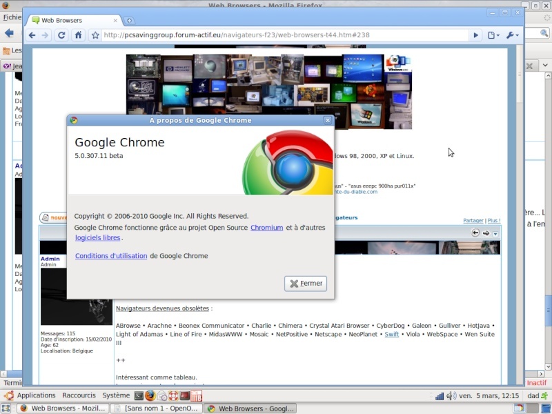Viewport: 552px width, 414px height.
Task: Launch Firefox from the panel icon
Action: [x=150, y=395]
